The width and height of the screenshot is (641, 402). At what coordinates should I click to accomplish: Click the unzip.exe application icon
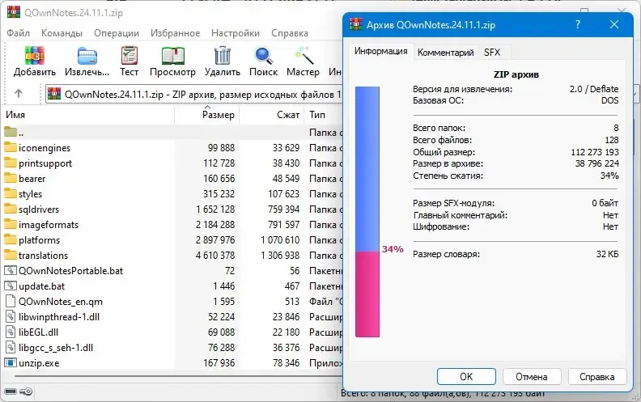point(11,363)
